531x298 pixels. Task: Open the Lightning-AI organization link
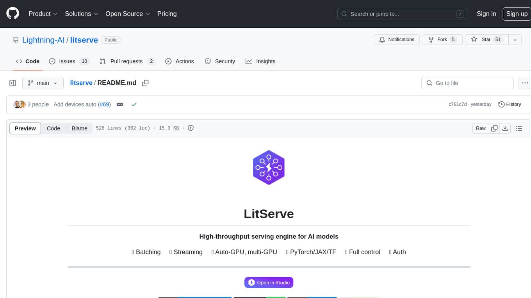(43, 40)
